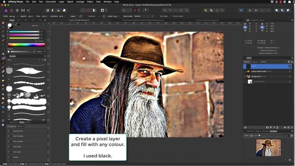
Task: Apply Auto Colours from the toolbar
Action: (x=59, y=10)
